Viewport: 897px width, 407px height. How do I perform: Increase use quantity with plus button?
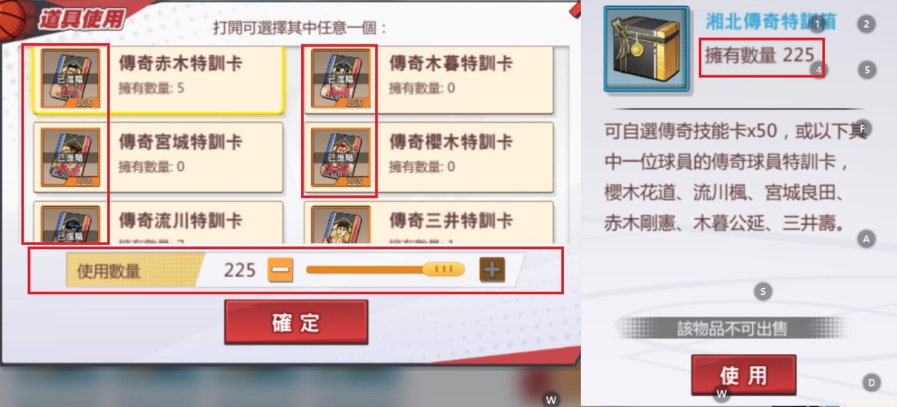492,270
